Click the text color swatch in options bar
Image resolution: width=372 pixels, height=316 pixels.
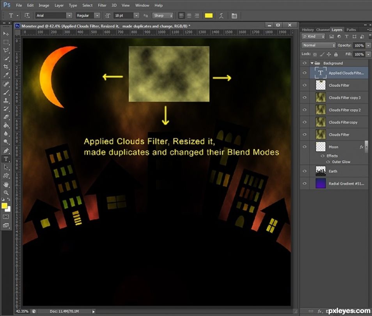click(x=209, y=16)
